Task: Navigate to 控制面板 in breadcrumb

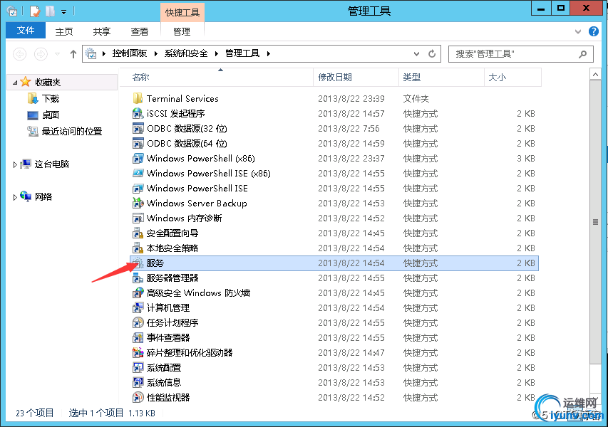Action: (x=130, y=53)
